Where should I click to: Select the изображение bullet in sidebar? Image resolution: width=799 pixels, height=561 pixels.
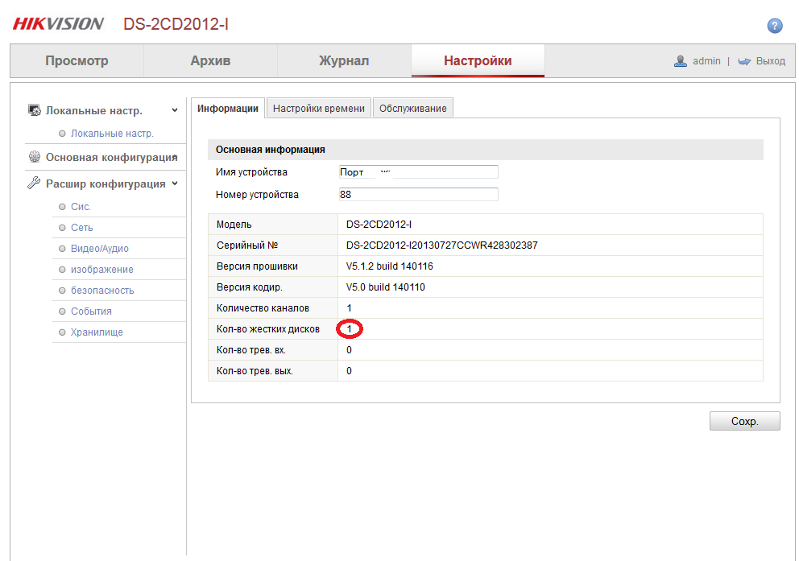point(62,270)
